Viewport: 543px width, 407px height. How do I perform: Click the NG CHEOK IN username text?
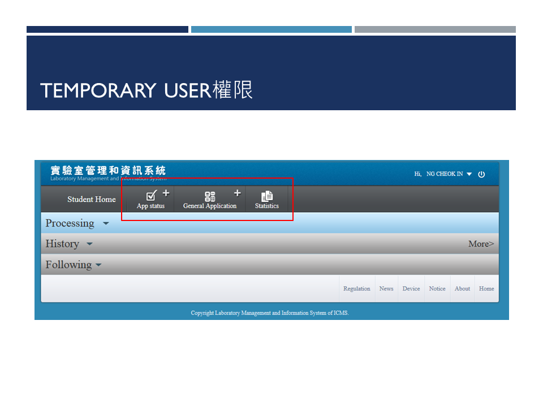(x=445, y=174)
